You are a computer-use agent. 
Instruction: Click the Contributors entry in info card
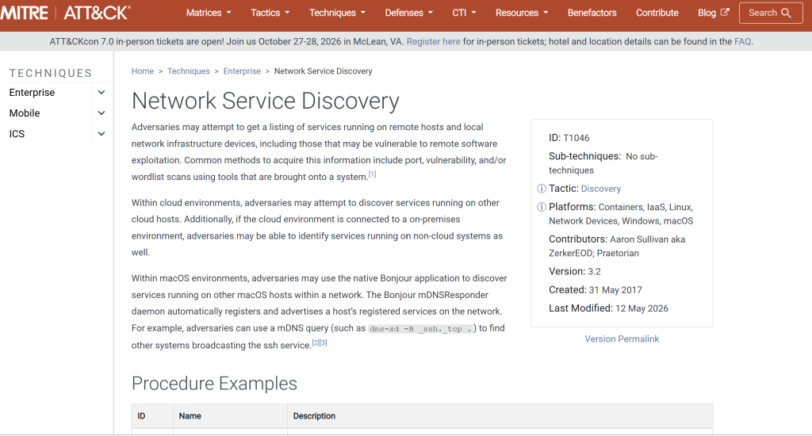click(x=617, y=247)
